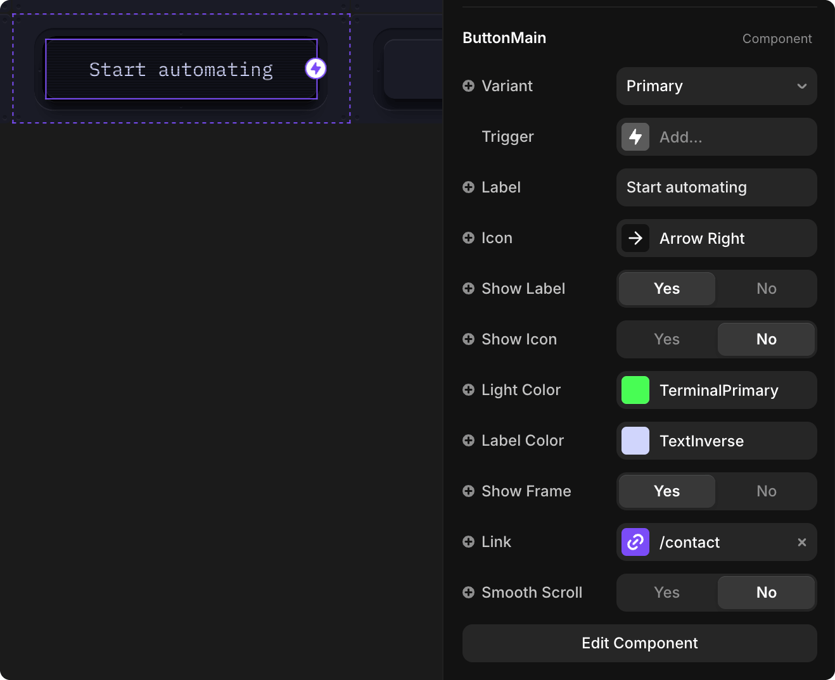Set Show Frame to Yes

(x=667, y=491)
